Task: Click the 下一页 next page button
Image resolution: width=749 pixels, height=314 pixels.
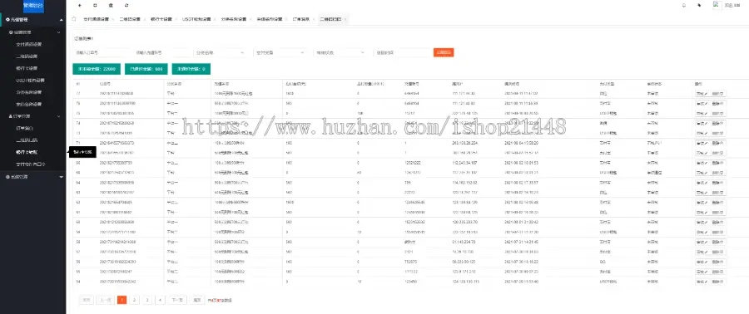Action: point(176,300)
